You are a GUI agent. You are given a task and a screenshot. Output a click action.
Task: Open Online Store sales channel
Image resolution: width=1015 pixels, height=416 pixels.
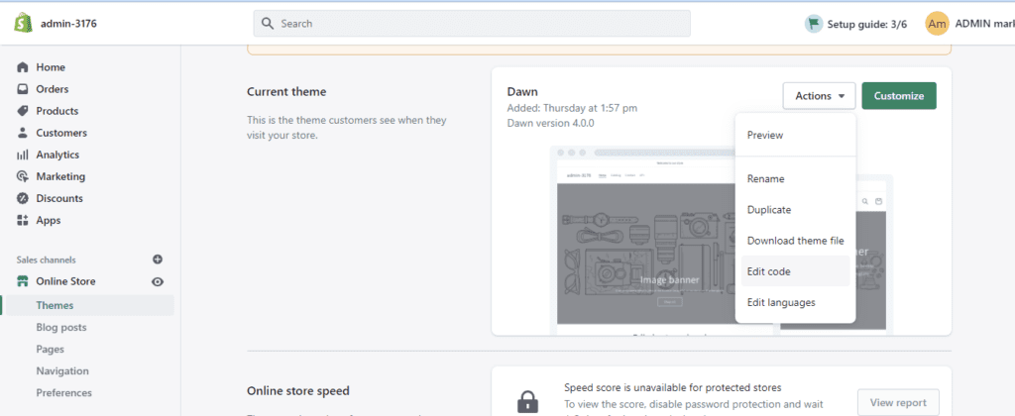[x=65, y=281]
